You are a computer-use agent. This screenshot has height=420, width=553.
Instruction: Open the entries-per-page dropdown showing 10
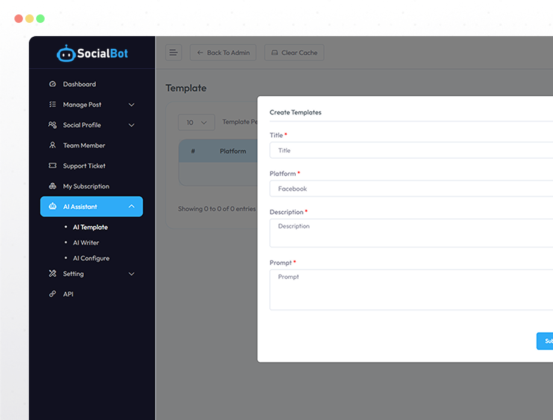tap(196, 122)
